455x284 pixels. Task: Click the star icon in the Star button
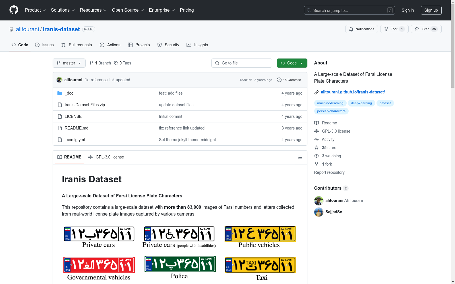click(x=417, y=29)
